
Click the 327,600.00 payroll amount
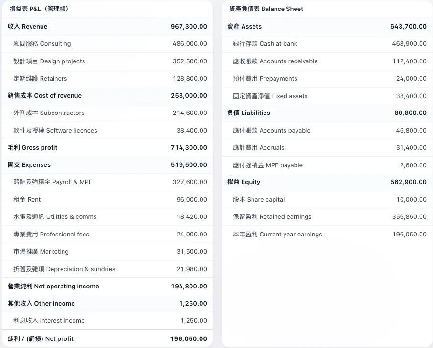190,182
